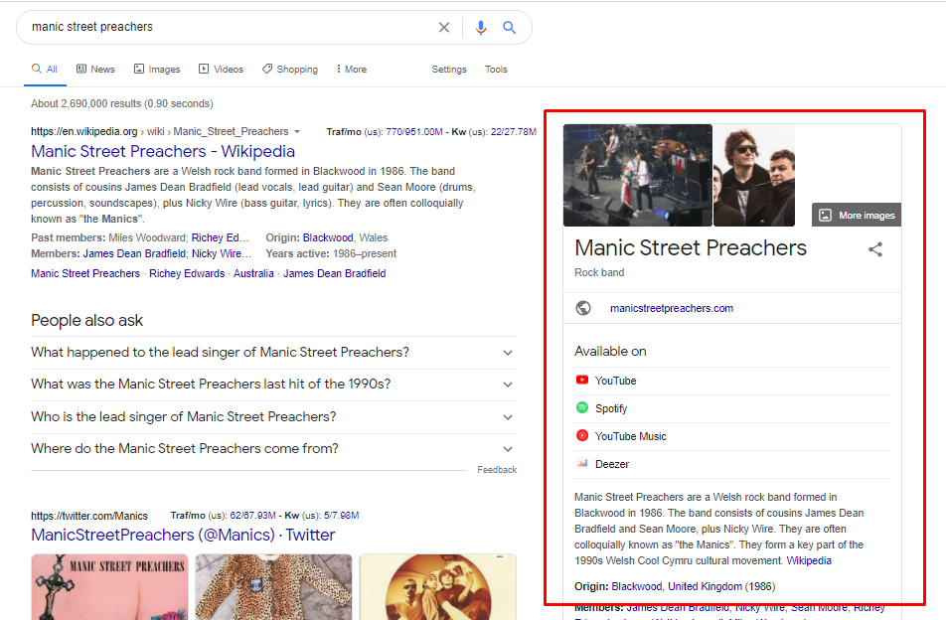Click the YouTube logo icon in Available on
The height and width of the screenshot is (620, 946).
[x=582, y=380]
